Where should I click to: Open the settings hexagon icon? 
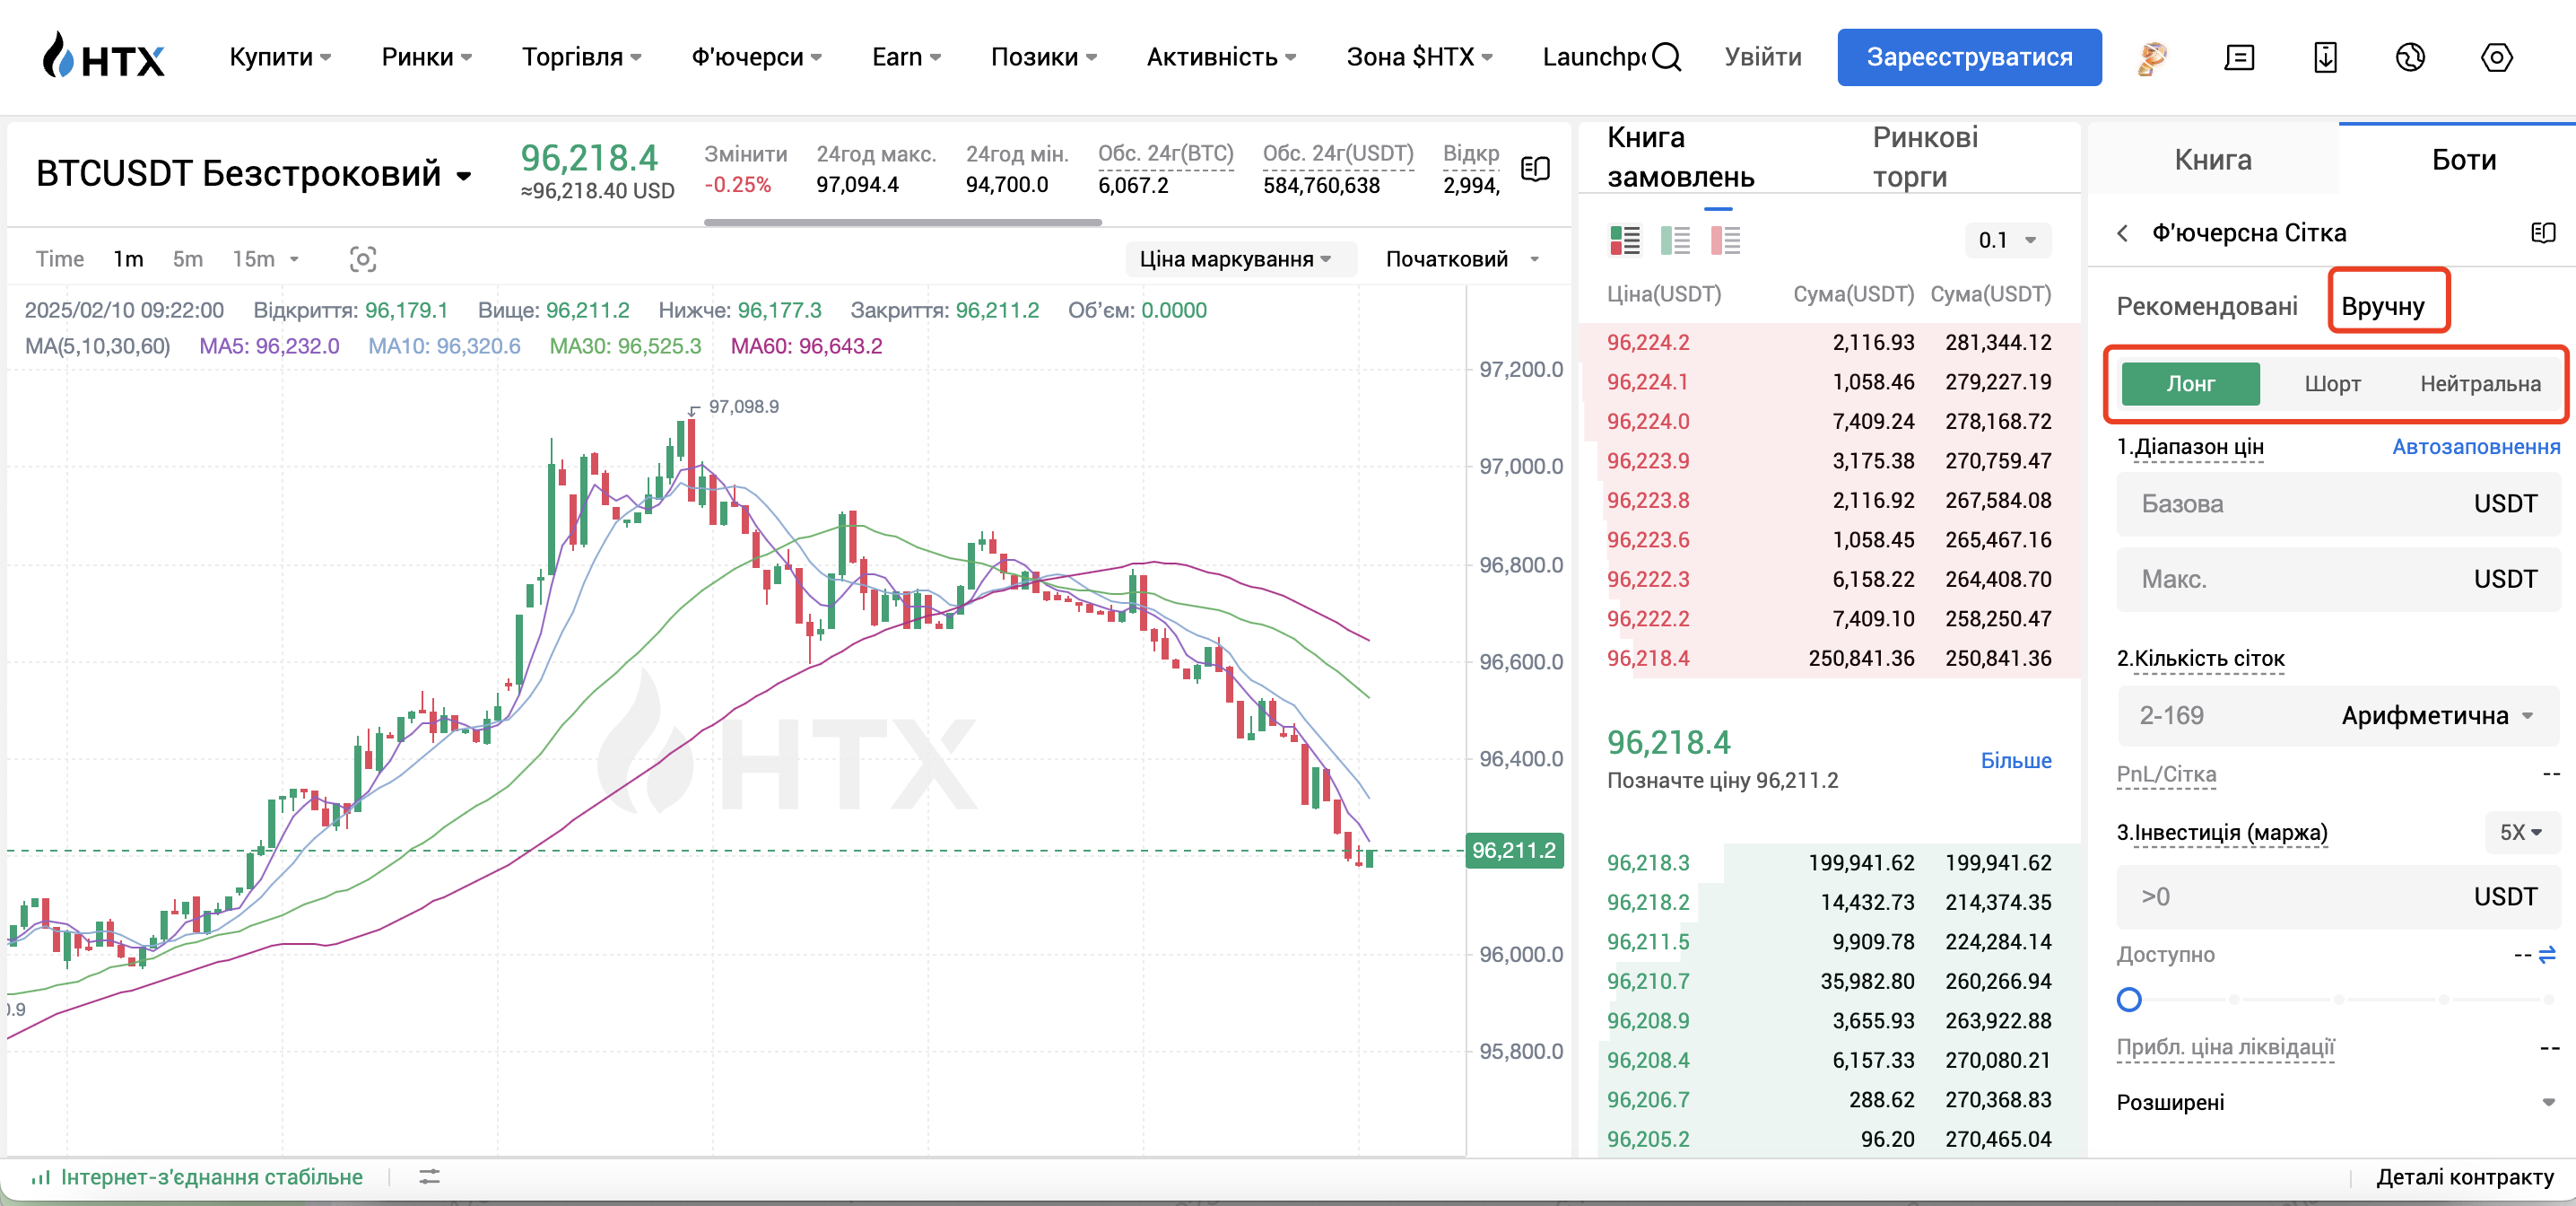(2496, 58)
